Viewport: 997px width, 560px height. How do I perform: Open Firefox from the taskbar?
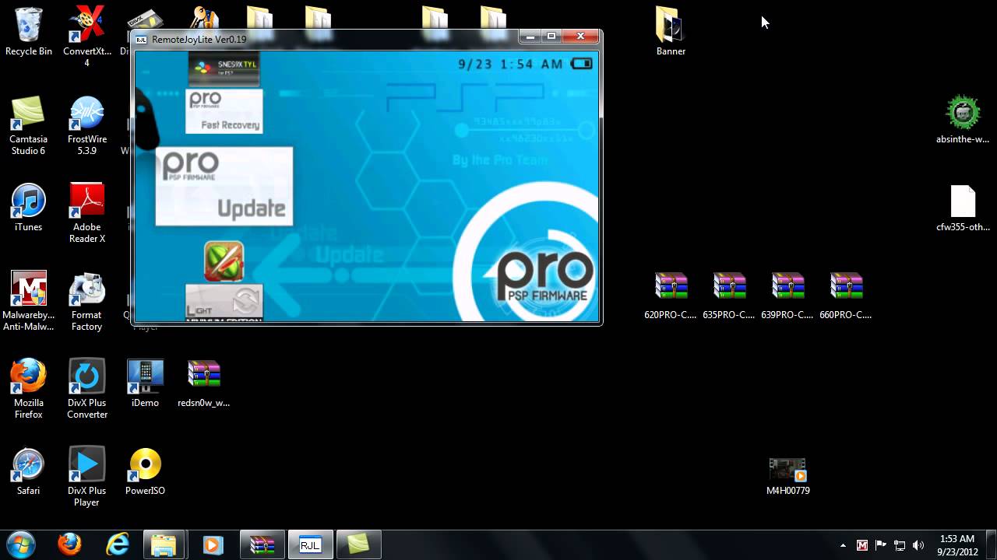(x=69, y=544)
